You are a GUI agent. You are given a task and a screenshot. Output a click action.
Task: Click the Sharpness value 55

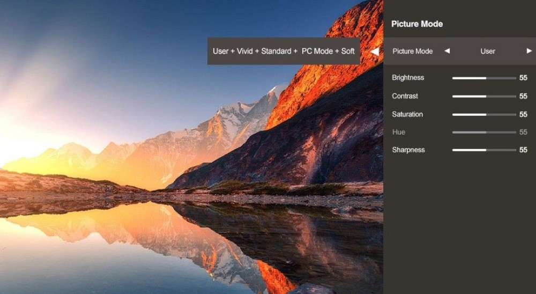(x=523, y=150)
